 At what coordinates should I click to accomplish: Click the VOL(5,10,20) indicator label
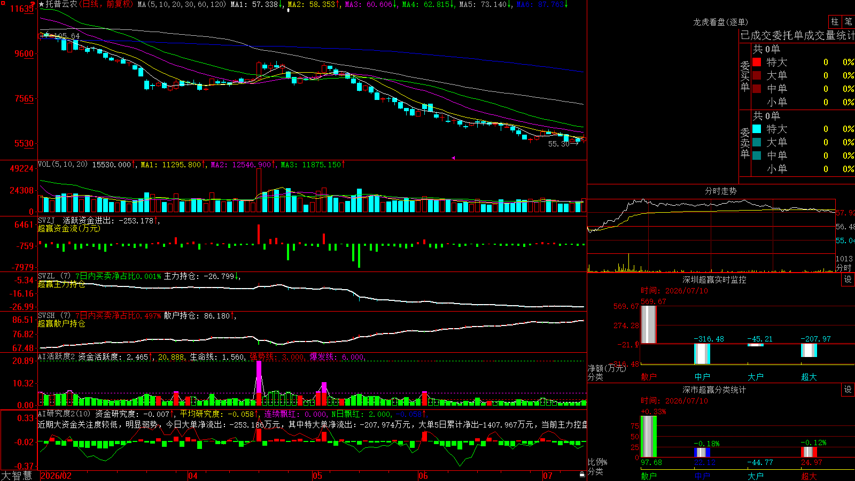click(63, 165)
